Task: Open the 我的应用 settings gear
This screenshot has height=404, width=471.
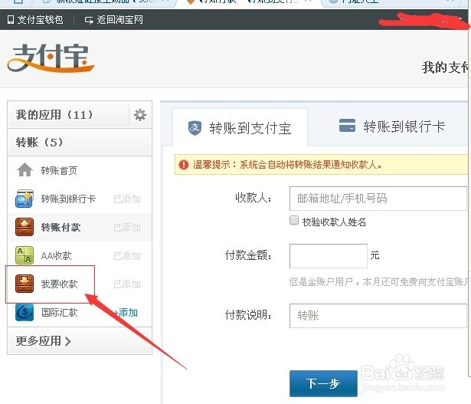Action: [x=140, y=115]
